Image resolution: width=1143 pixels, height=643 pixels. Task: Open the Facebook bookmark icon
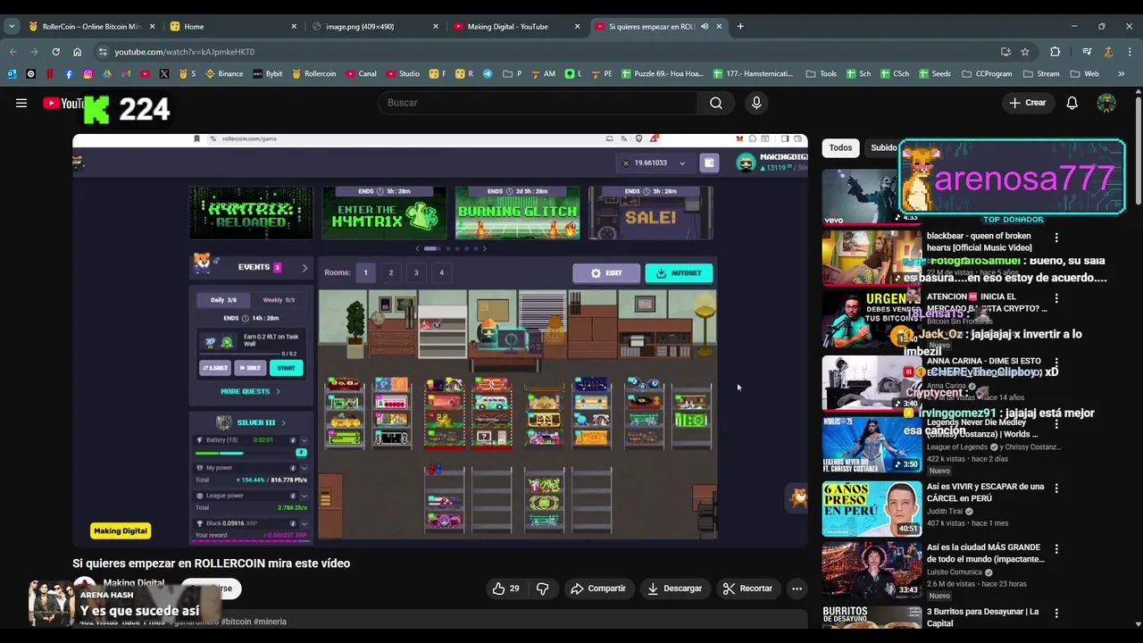(x=69, y=74)
